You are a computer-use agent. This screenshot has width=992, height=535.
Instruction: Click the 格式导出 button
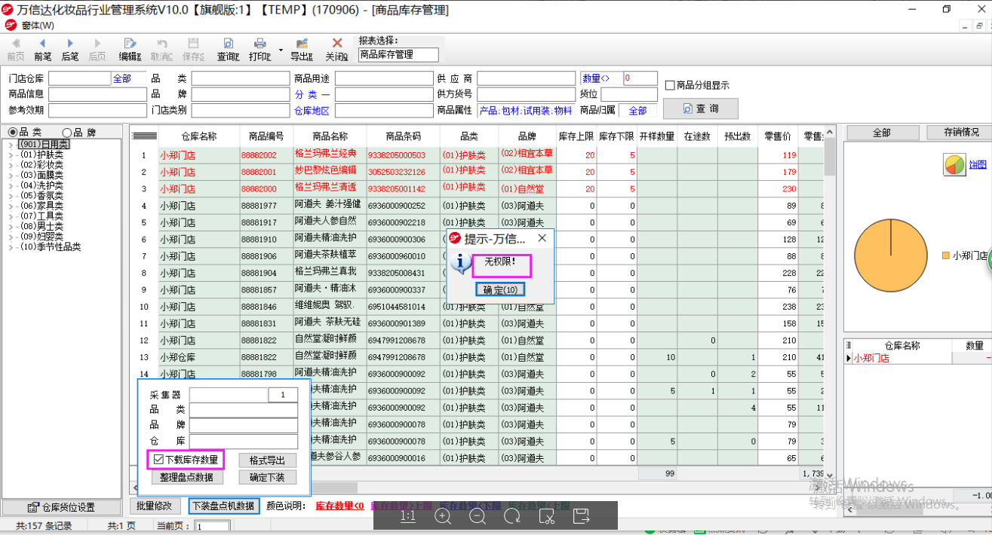point(267,460)
